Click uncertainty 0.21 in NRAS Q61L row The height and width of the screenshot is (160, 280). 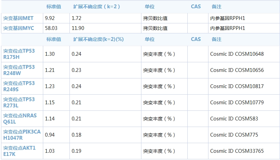point(76,119)
